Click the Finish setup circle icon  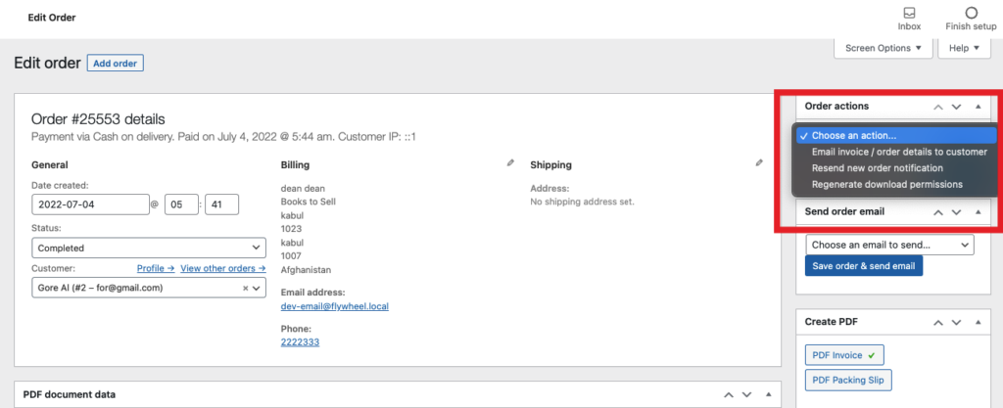click(x=971, y=14)
